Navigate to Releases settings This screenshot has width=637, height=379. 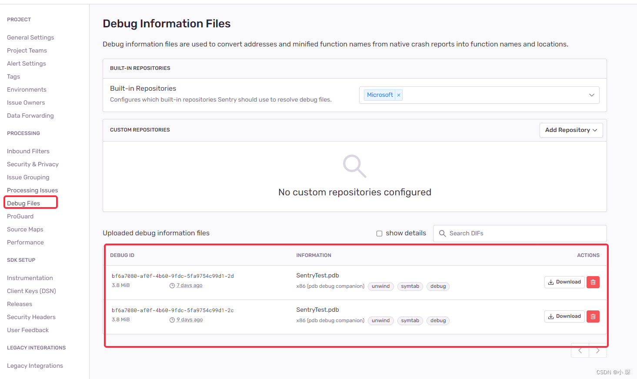[x=20, y=304]
